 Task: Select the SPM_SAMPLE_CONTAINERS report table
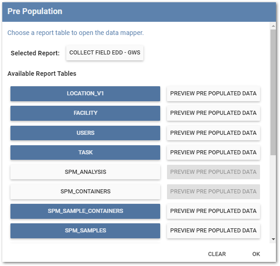[85, 211]
